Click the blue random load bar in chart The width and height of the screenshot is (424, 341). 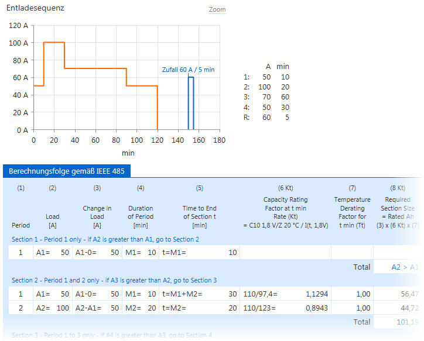click(191, 103)
